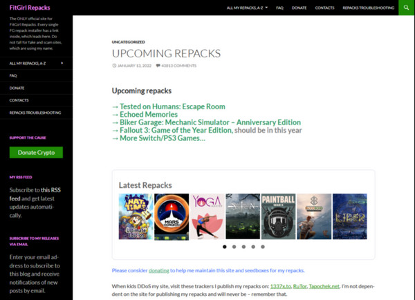Open Donate in the top navigation
The width and height of the screenshot is (415, 300).
pyautogui.click(x=299, y=8)
